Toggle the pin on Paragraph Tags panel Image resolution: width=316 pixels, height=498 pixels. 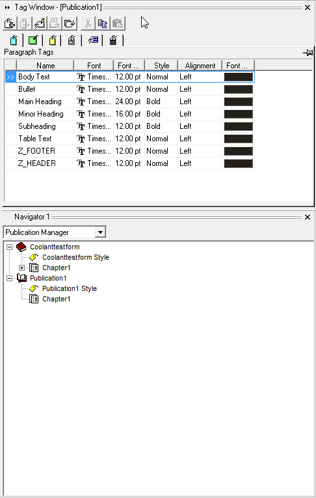[308, 53]
